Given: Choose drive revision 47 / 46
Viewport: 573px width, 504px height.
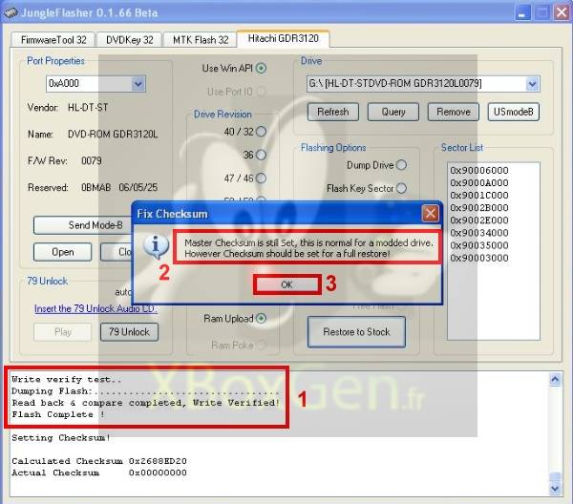Looking at the screenshot, I should (x=261, y=178).
